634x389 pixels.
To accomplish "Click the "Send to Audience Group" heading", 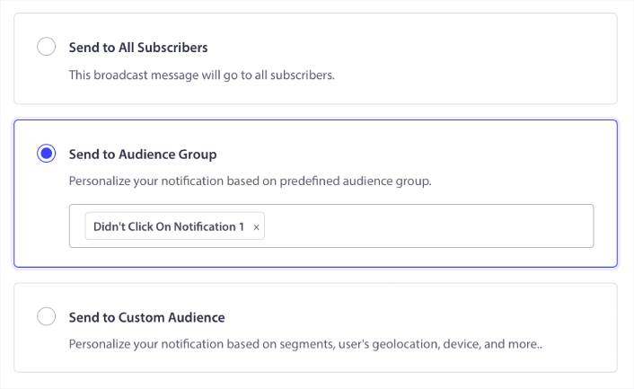I will point(143,155).
